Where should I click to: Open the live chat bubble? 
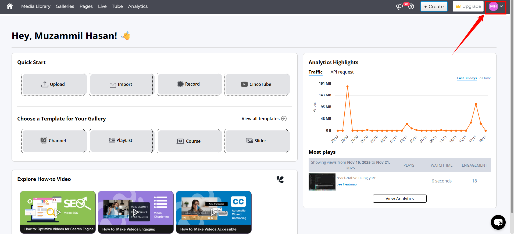(498, 222)
